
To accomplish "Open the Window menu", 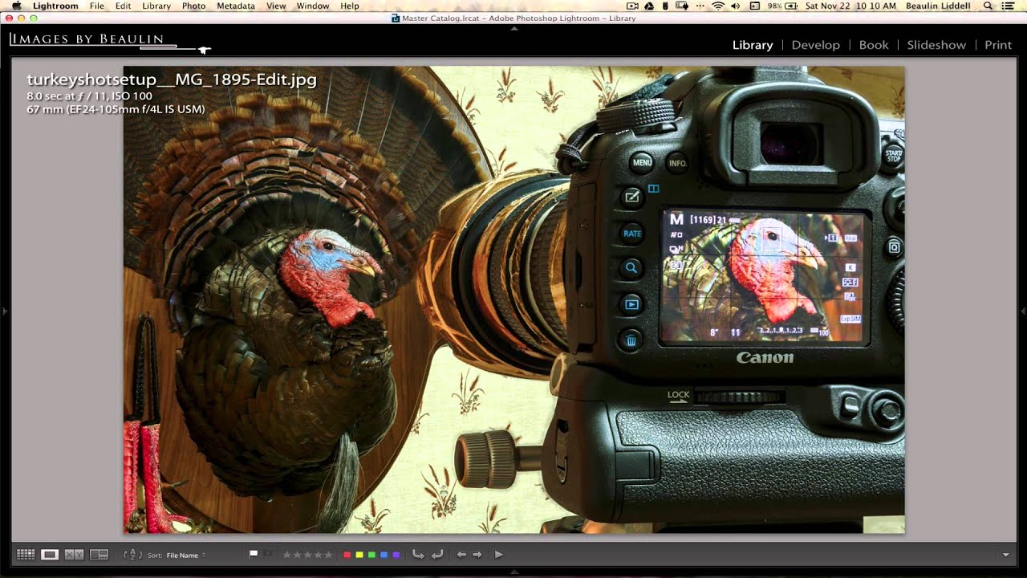I will 313,6.
